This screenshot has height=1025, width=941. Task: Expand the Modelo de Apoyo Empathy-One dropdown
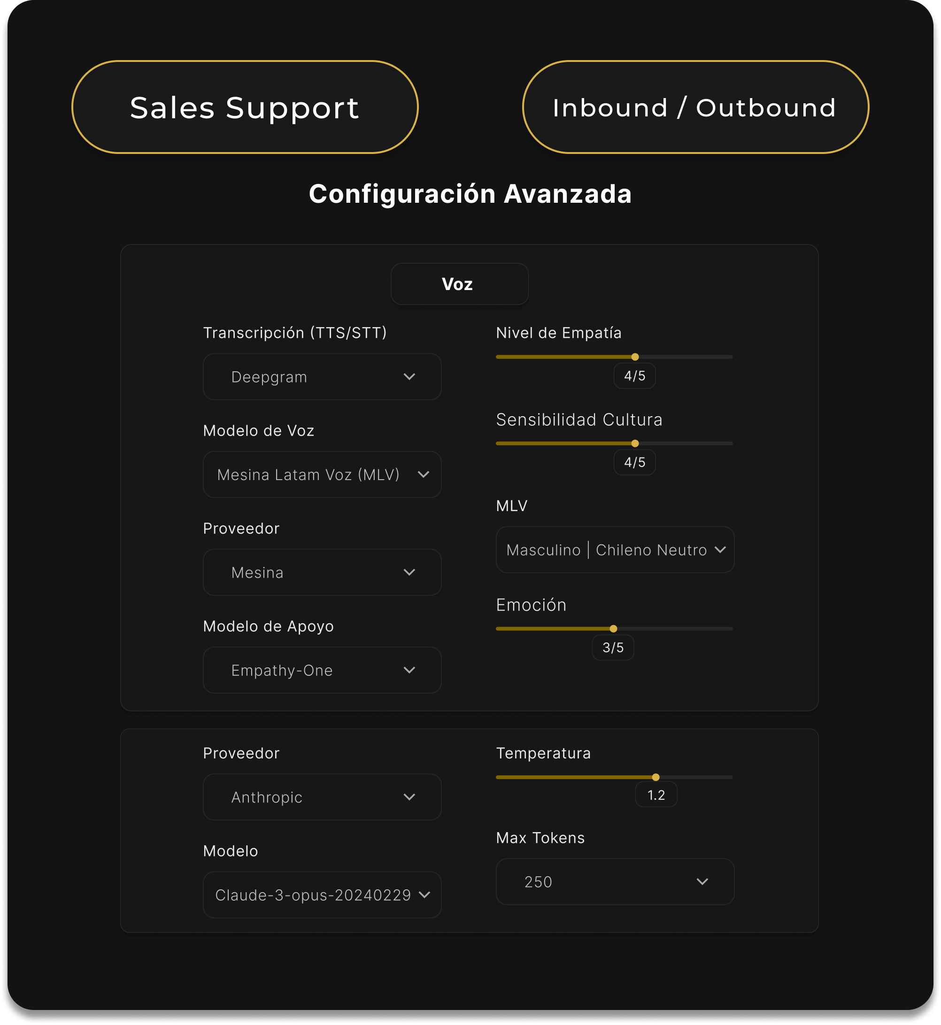pos(322,670)
